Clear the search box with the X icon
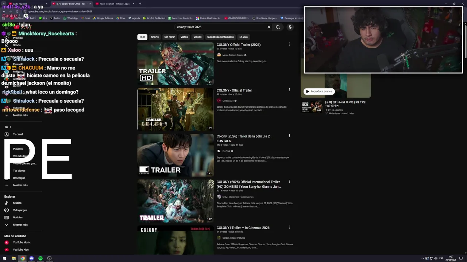Viewport: 467px width, 262px height. point(269,27)
